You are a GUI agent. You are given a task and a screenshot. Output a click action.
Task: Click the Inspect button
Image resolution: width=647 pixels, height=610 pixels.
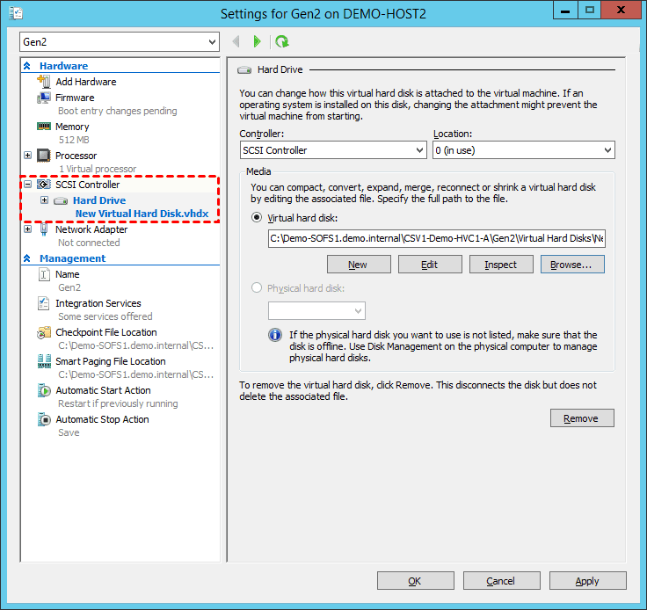click(501, 265)
